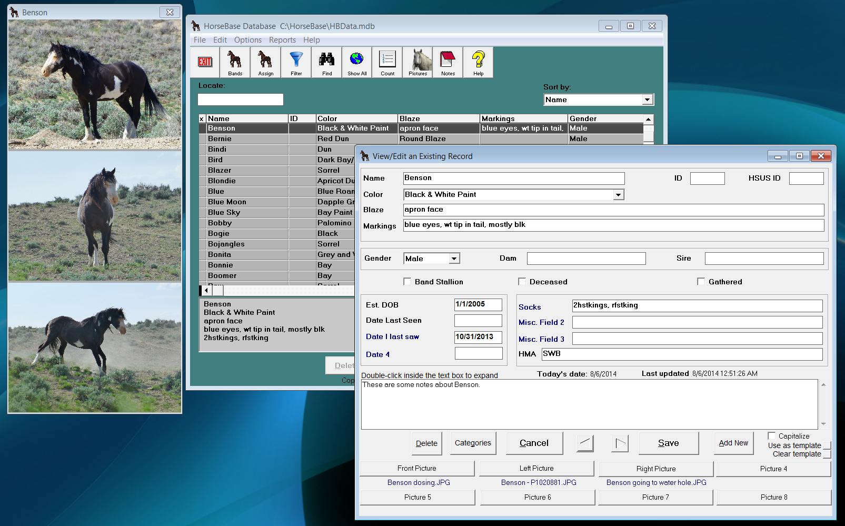845x526 pixels.
Task: Click notes box scroll down arrow
Action: [x=823, y=424]
